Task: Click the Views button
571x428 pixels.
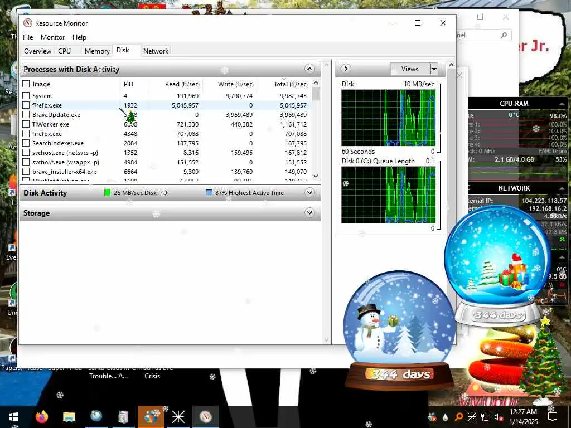Action: click(x=410, y=69)
